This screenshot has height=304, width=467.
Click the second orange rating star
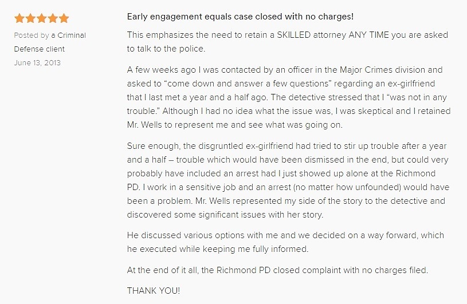pos(30,18)
